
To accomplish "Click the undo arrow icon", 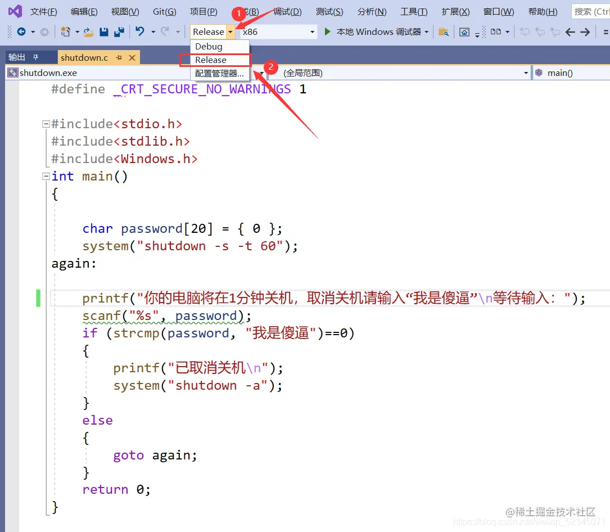I will click(x=139, y=31).
